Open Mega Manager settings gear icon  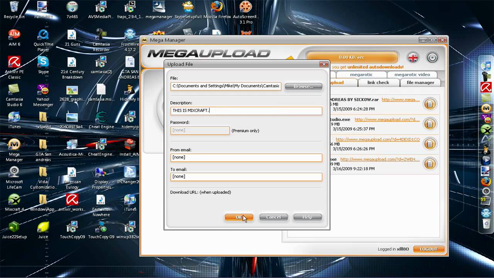pyautogui.click(x=432, y=58)
